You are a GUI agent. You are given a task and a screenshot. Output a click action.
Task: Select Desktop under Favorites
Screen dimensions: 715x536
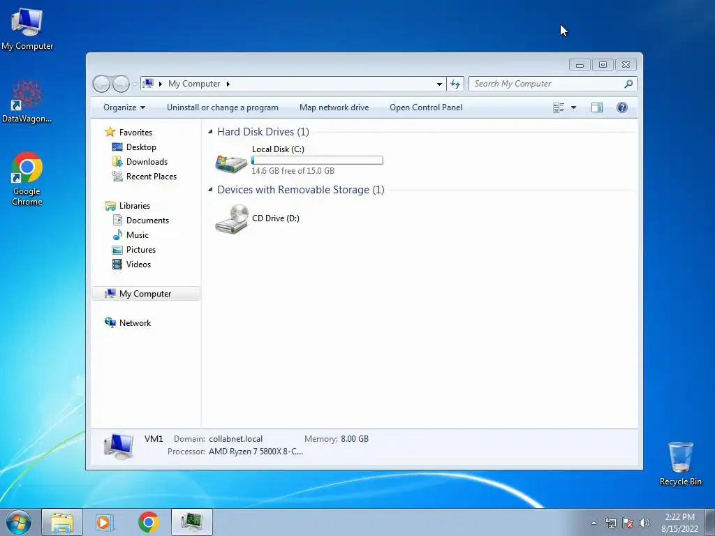coord(141,147)
